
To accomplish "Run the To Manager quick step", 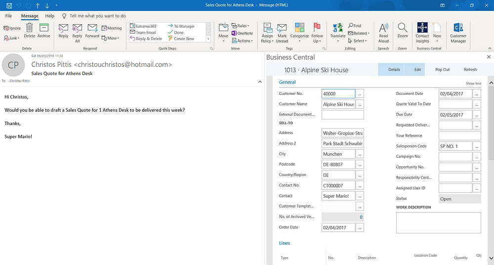I will tap(181, 26).
